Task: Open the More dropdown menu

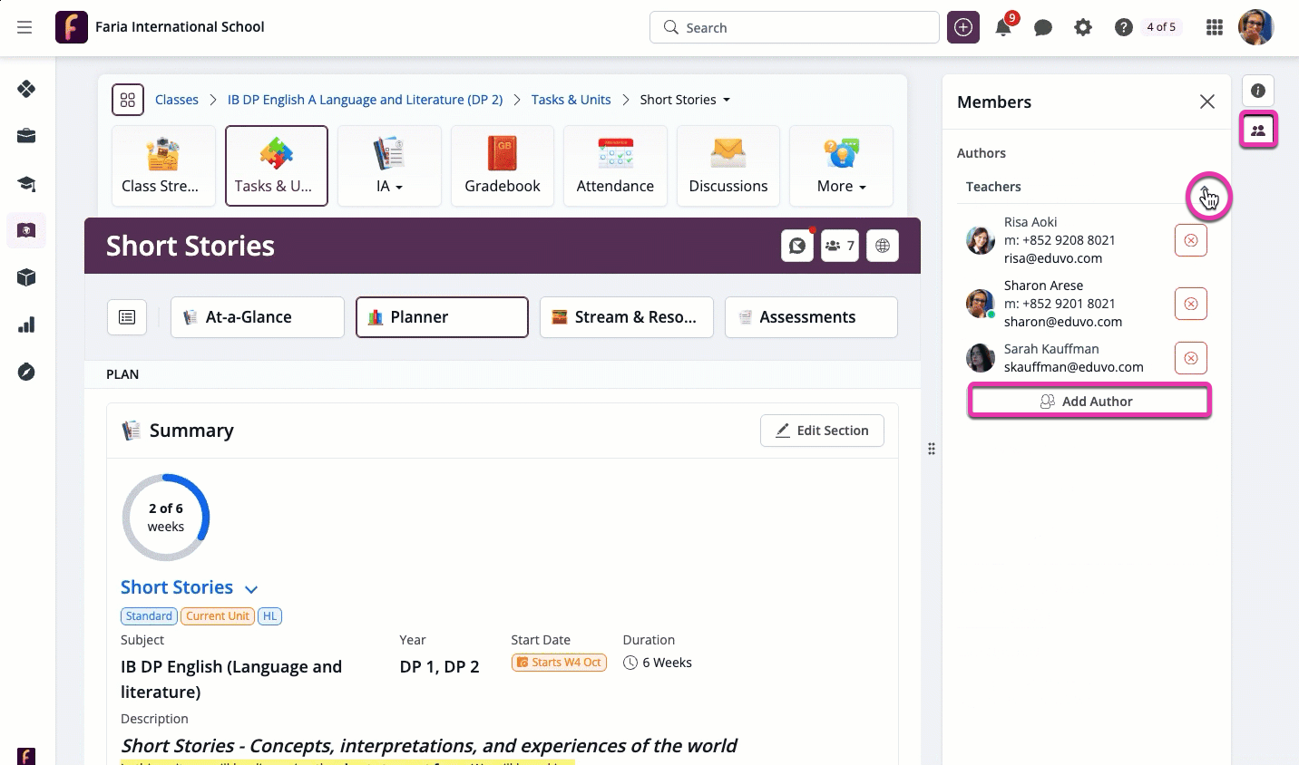Action: 841,167
